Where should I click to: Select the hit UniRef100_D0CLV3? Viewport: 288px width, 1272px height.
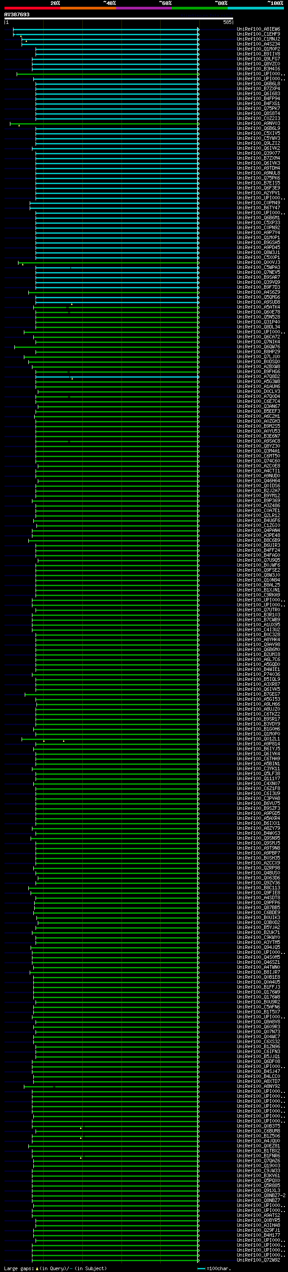tap(258, 392)
